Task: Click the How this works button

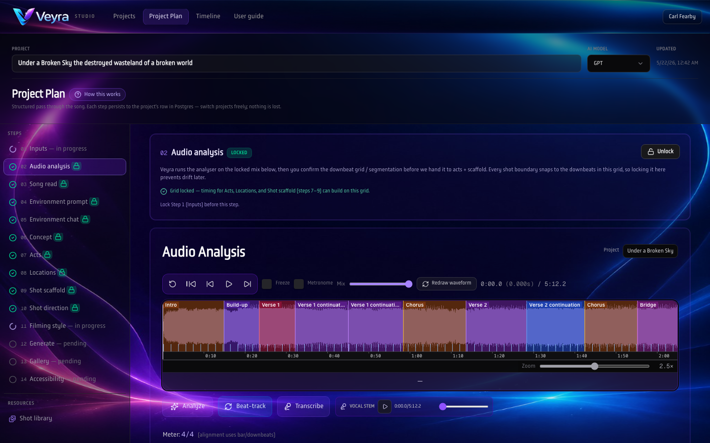Action: (x=97, y=95)
